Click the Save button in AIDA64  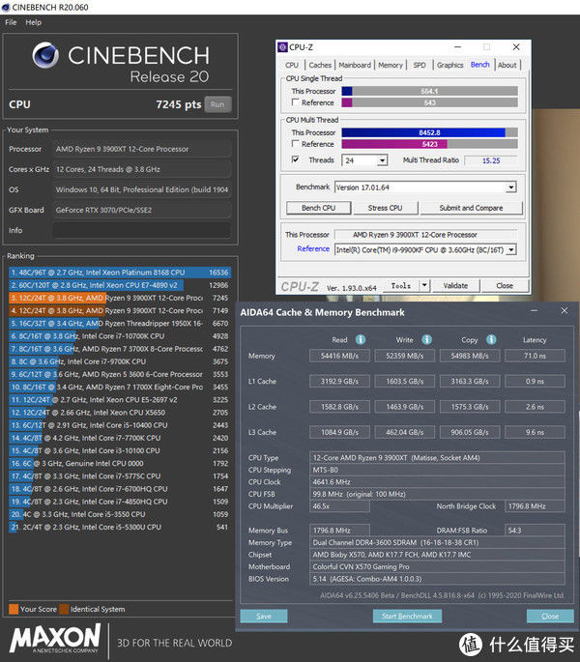coord(264,616)
